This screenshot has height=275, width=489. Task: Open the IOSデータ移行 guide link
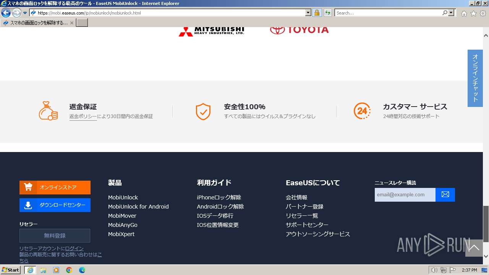click(215, 216)
